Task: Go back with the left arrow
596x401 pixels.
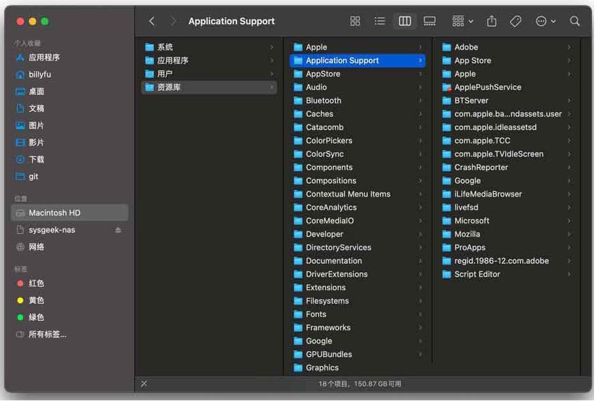Action: tap(152, 21)
